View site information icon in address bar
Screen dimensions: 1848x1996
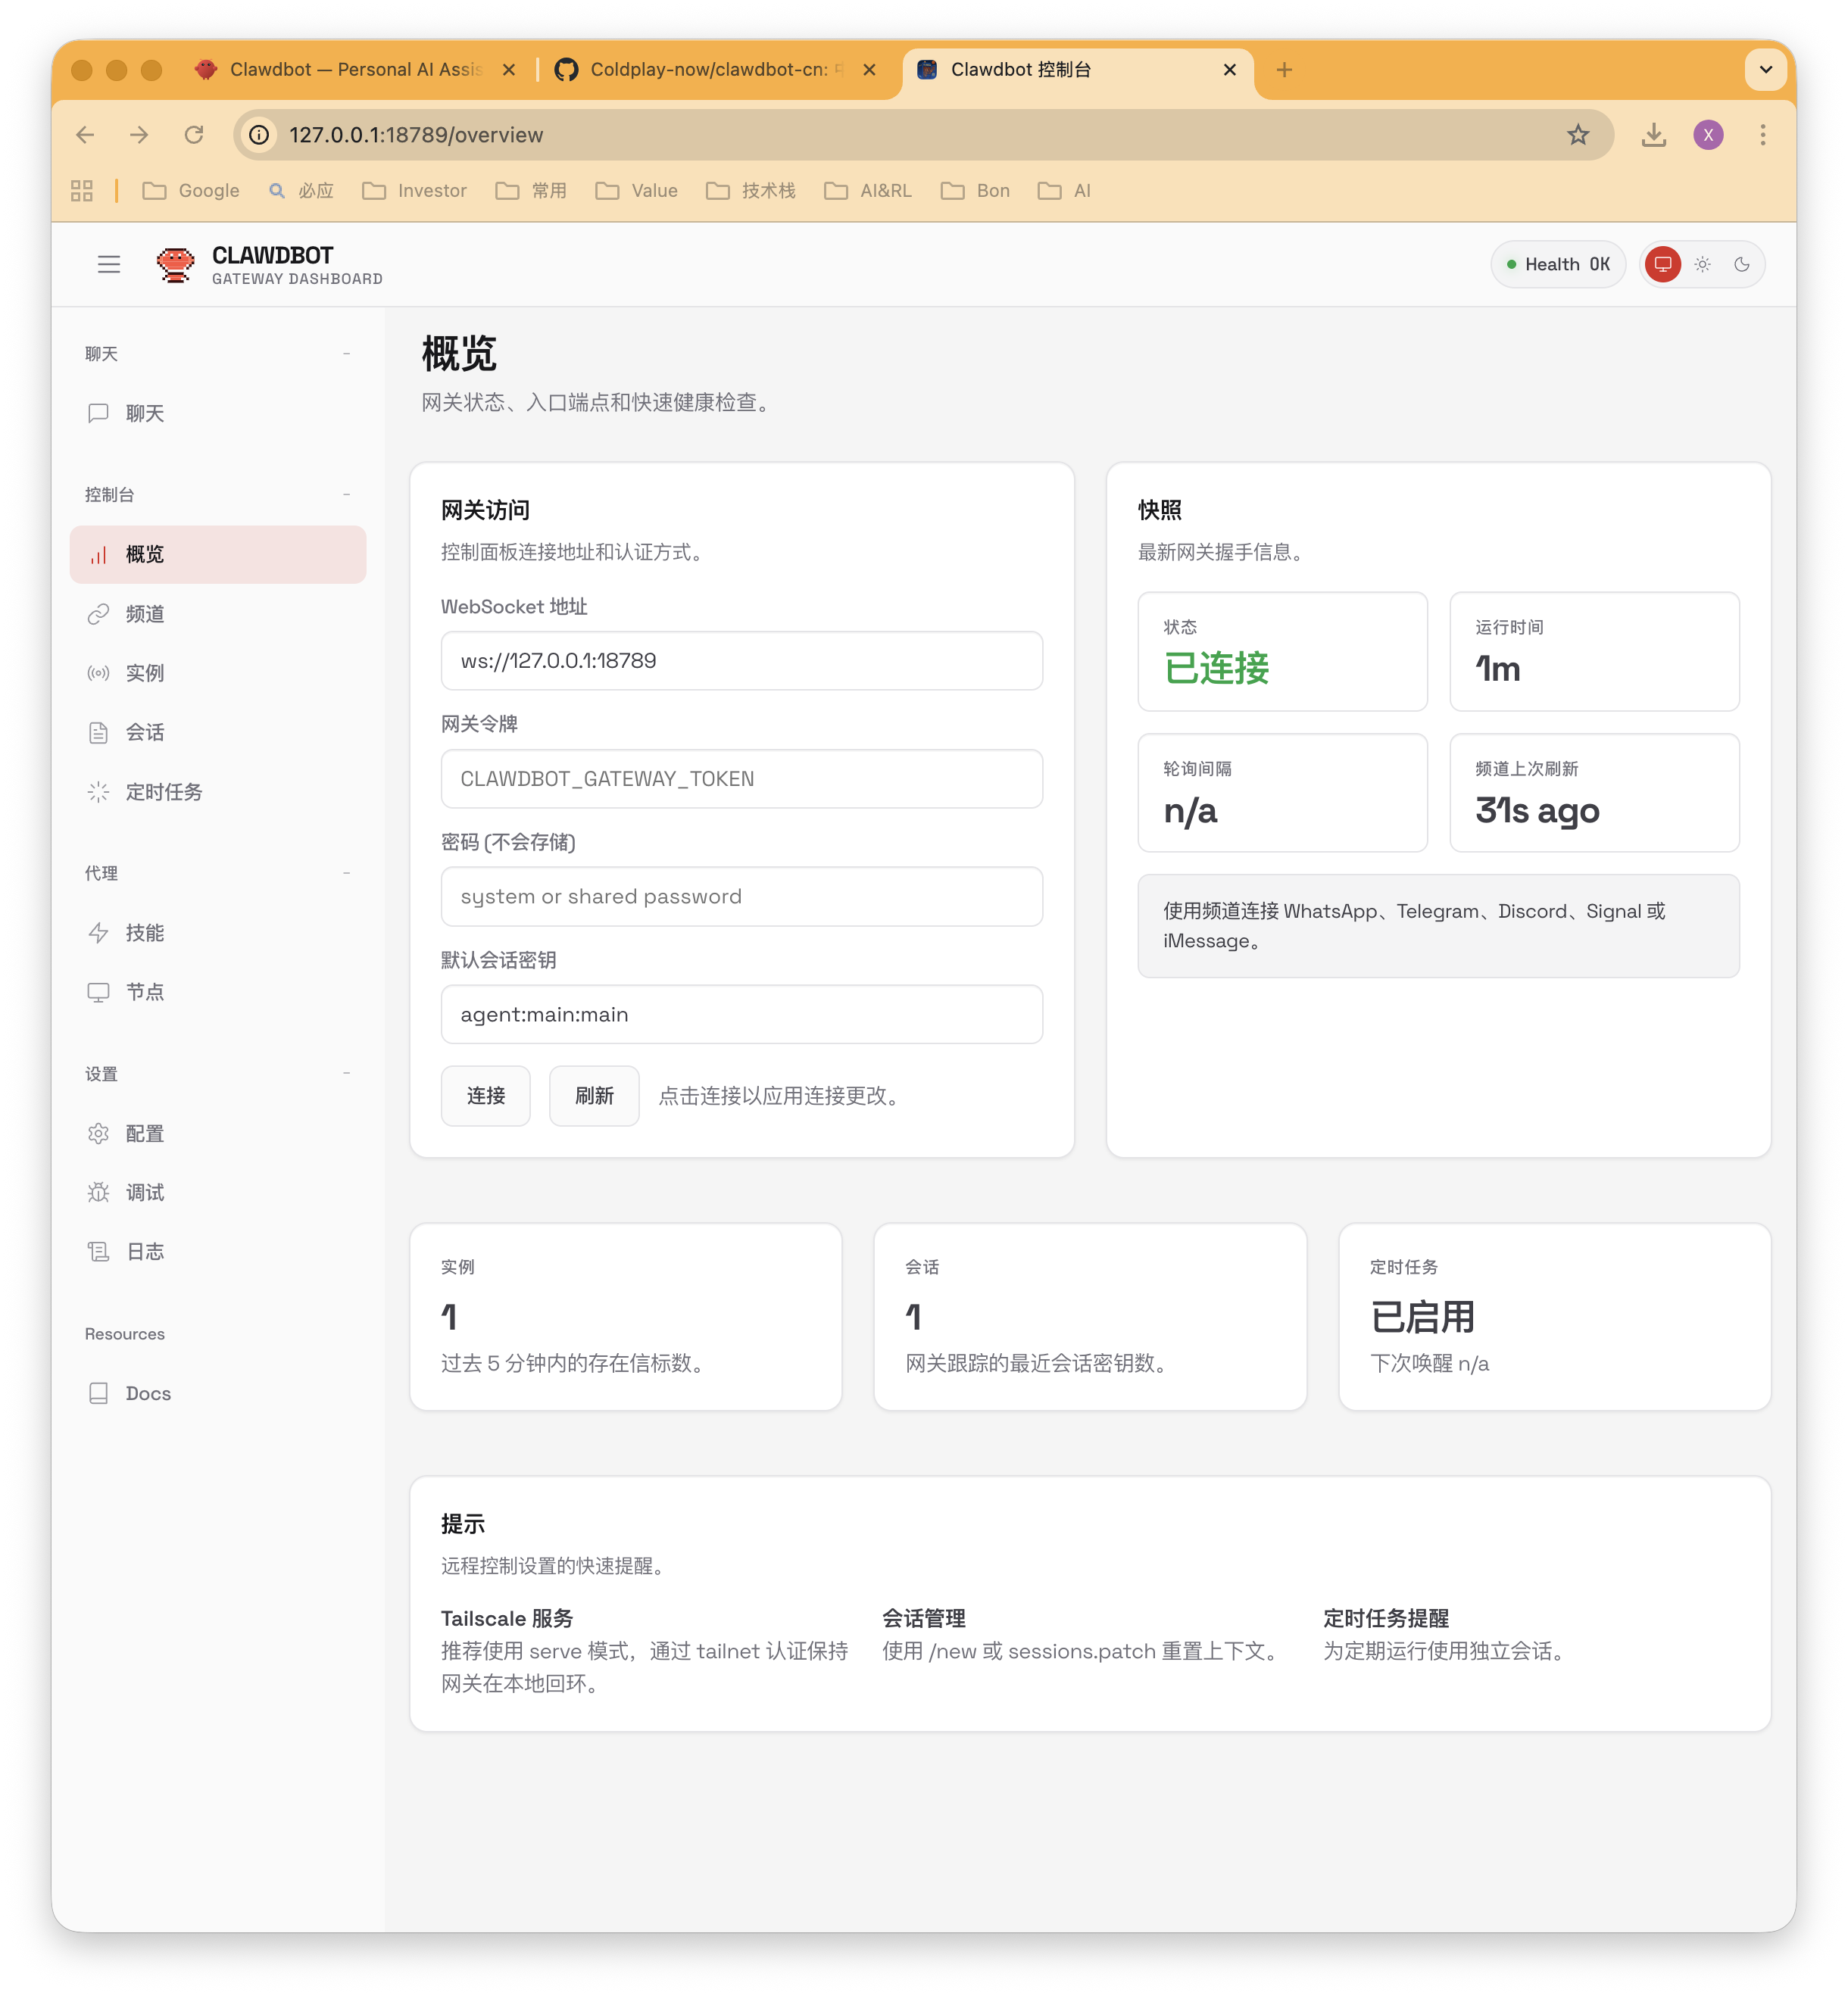pos(260,135)
